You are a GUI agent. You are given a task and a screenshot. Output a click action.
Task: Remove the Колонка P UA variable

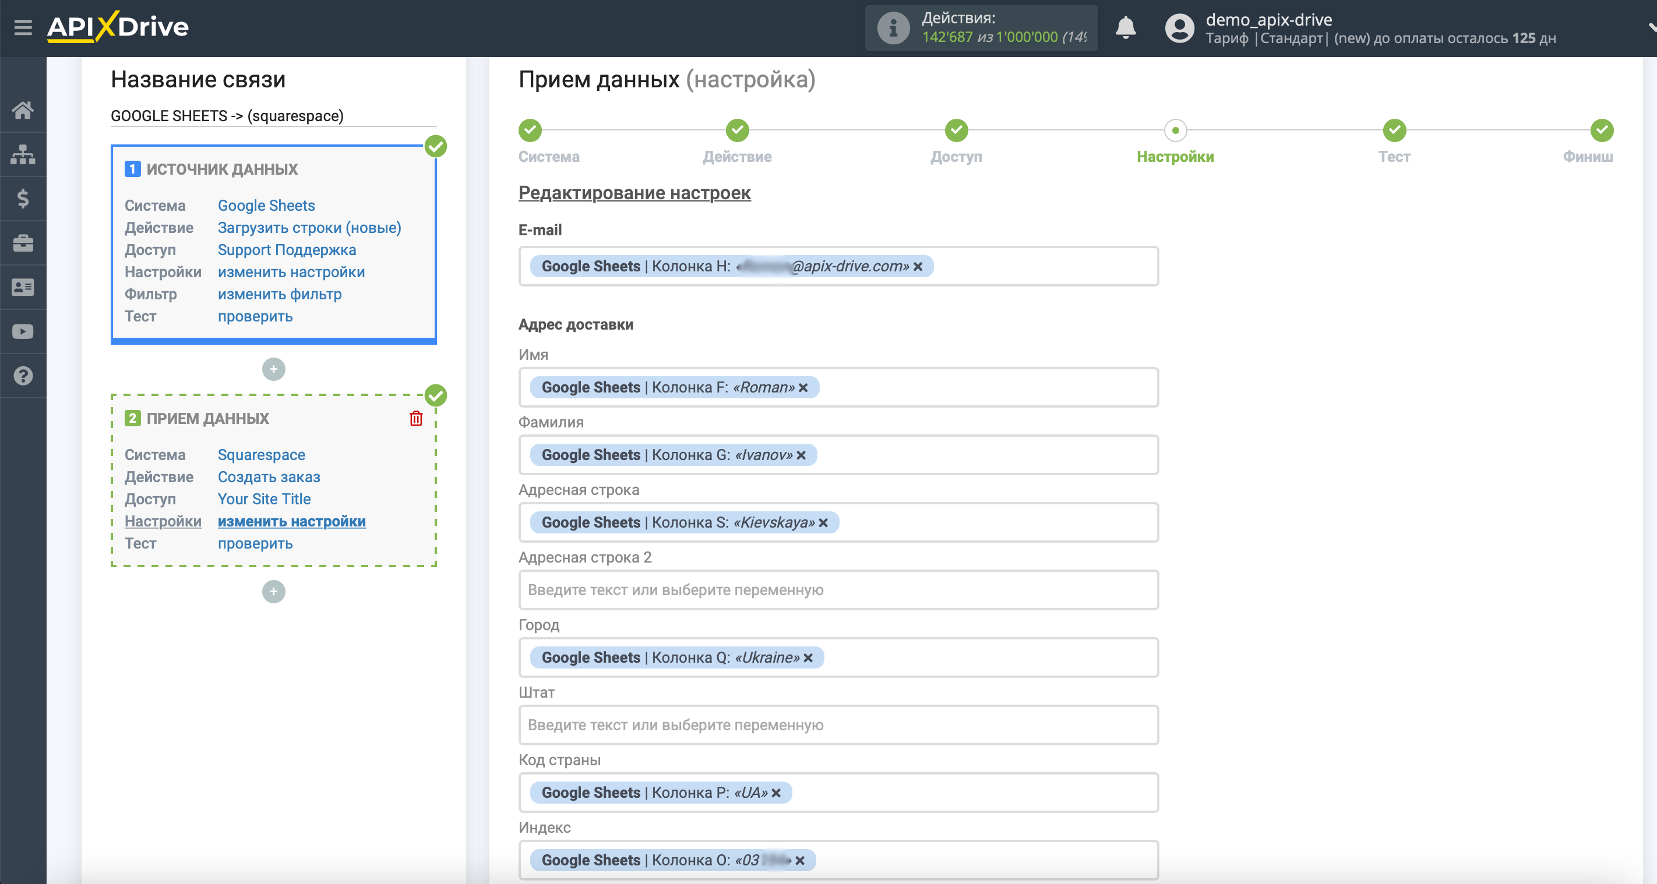[x=775, y=793]
